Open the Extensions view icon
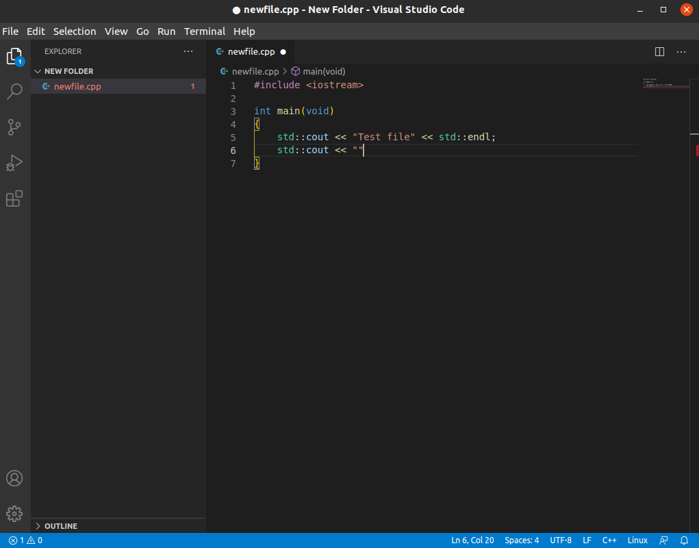Screen dimensions: 699x548 click(x=14, y=198)
